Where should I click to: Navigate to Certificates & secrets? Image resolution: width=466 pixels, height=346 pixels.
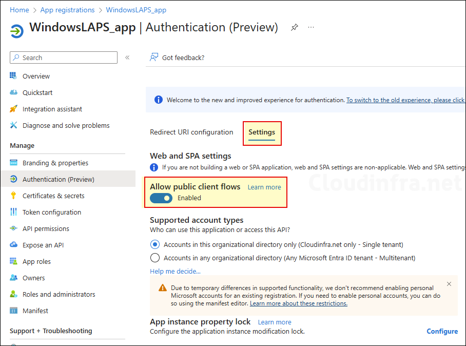click(54, 196)
